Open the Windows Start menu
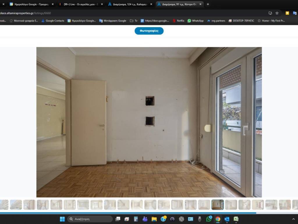This screenshot has height=224, width=298. pos(62,219)
